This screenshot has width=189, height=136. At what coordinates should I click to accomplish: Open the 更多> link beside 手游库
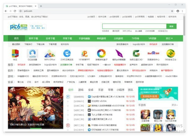point(174,105)
